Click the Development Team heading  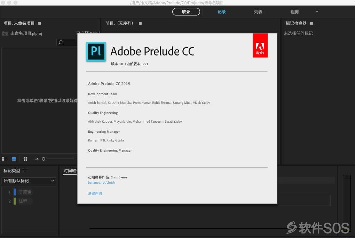[103, 94]
